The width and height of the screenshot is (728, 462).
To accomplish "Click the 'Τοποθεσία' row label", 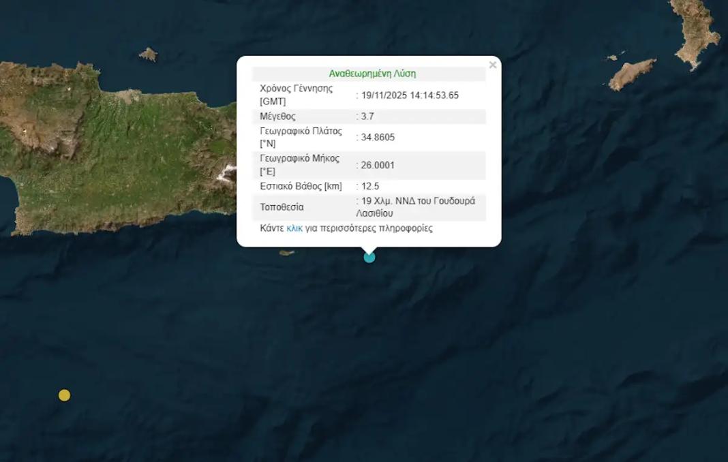I will click(282, 207).
